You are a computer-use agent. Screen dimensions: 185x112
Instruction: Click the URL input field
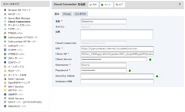pos(117,49)
